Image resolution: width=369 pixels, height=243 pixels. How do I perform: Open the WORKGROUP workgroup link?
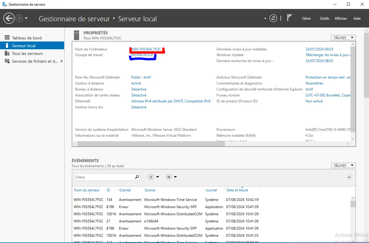[143, 55]
